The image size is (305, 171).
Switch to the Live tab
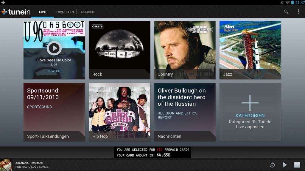(42, 12)
